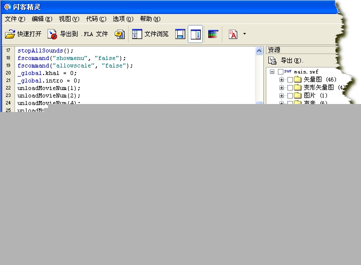Open the 代码(C) menu
Screen dimensions: 361x265
point(96,19)
